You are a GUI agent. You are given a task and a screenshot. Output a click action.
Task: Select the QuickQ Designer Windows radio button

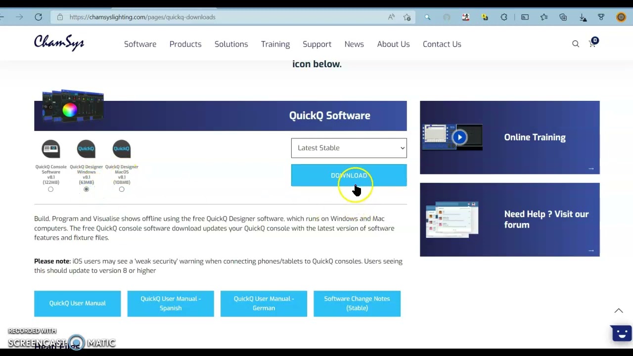pyautogui.click(x=86, y=189)
